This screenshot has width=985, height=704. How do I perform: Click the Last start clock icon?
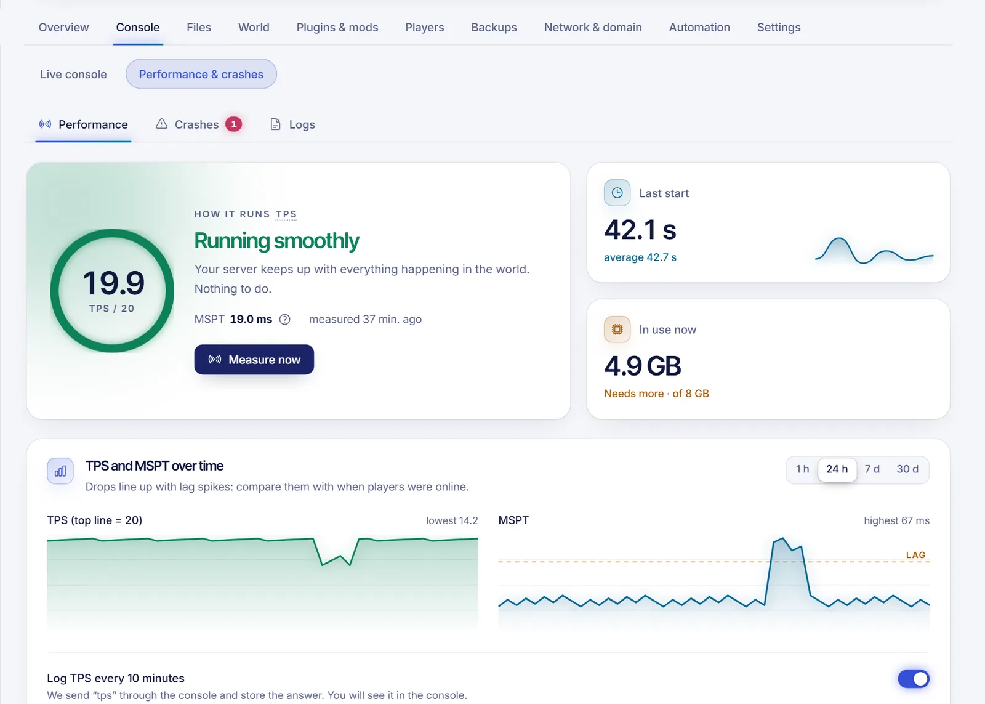617,193
